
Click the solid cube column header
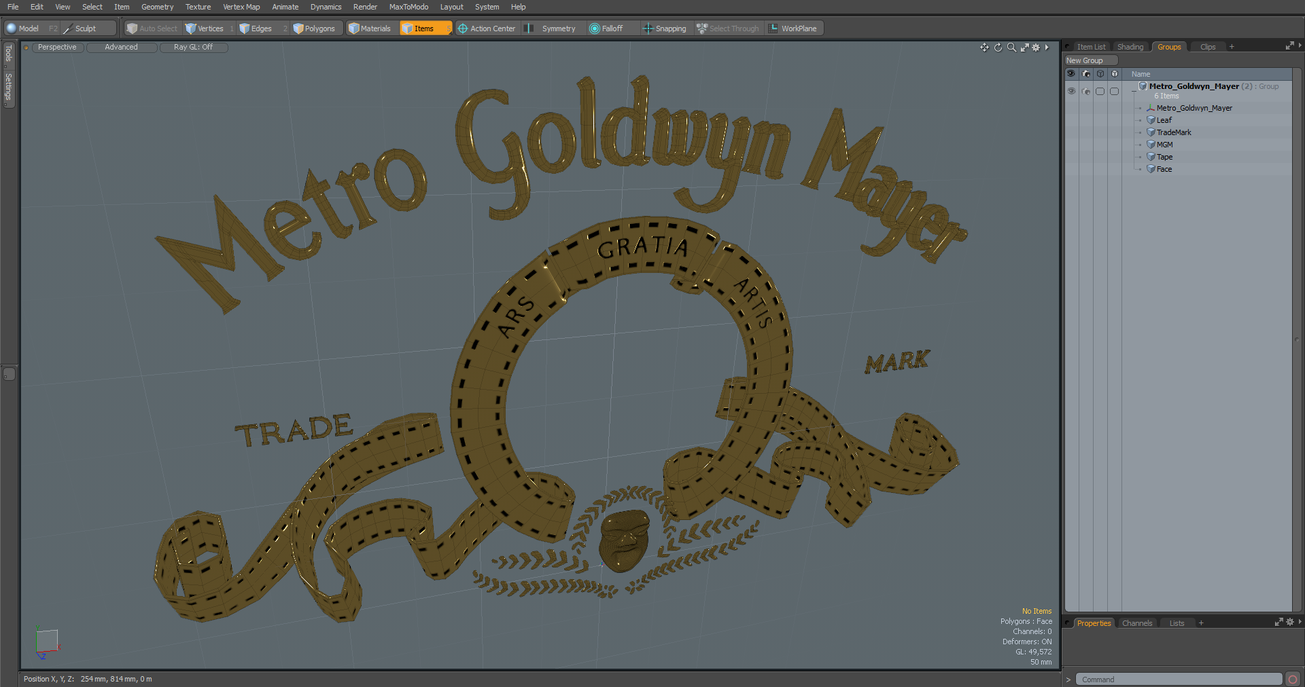[1114, 74]
